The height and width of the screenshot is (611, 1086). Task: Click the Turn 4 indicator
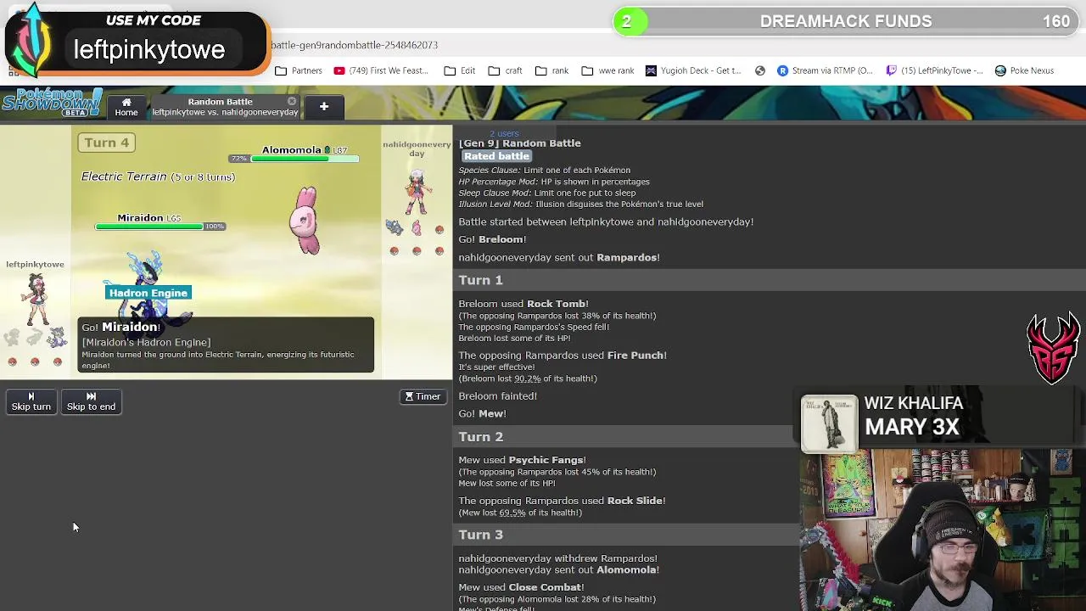click(x=106, y=143)
